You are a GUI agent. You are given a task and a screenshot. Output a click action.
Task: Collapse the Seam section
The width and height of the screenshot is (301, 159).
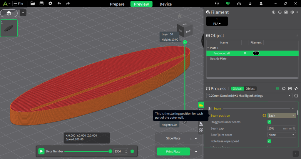293,108
